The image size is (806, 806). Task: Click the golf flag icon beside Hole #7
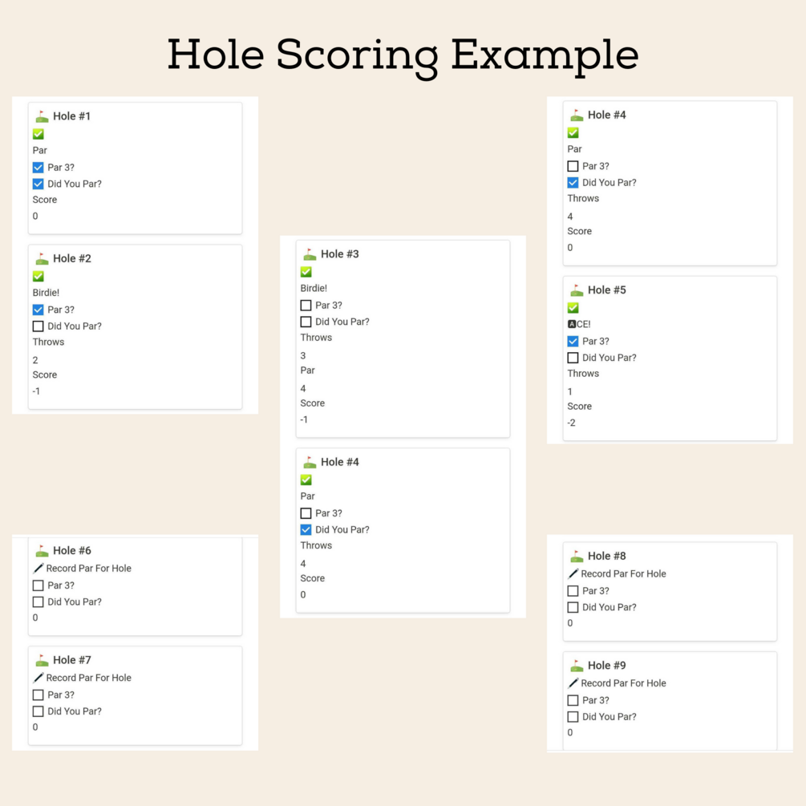(42, 660)
